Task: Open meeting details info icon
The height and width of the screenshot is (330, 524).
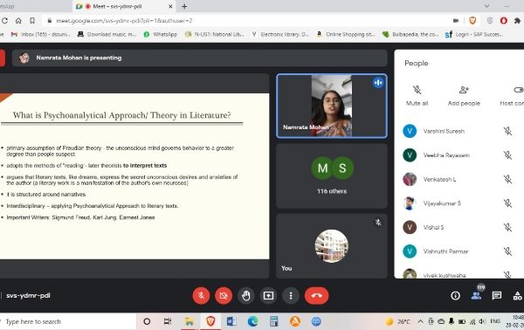Action: [455, 296]
